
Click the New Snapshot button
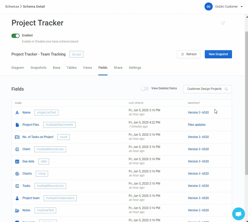[x=218, y=54]
